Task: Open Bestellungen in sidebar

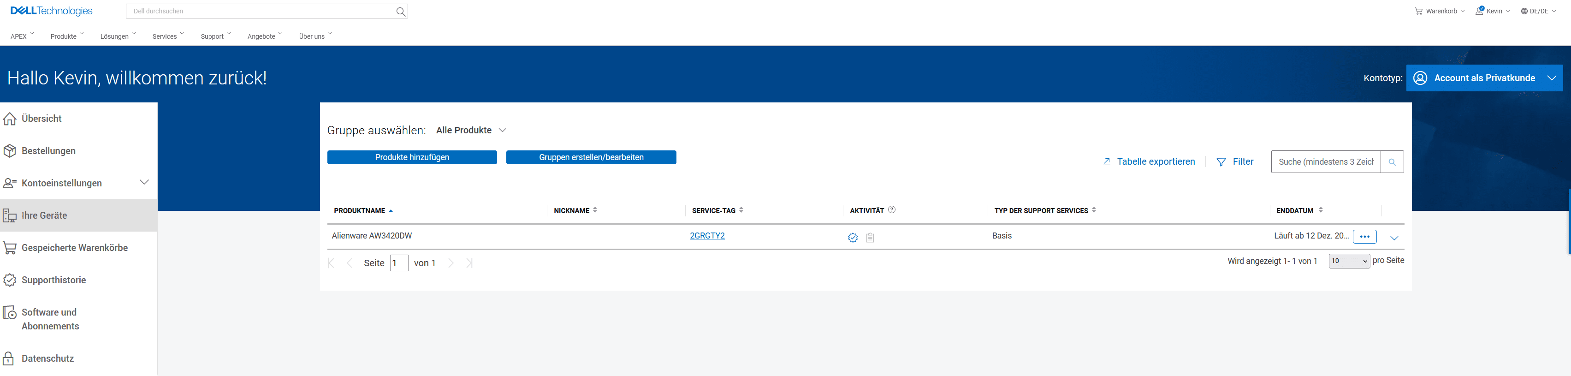Action: tap(49, 151)
